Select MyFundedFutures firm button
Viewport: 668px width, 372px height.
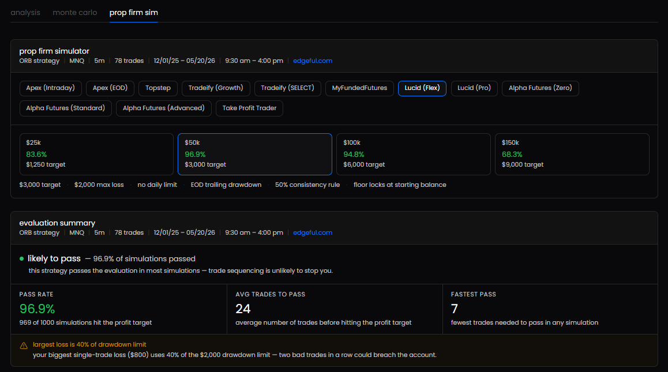[359, 88]
